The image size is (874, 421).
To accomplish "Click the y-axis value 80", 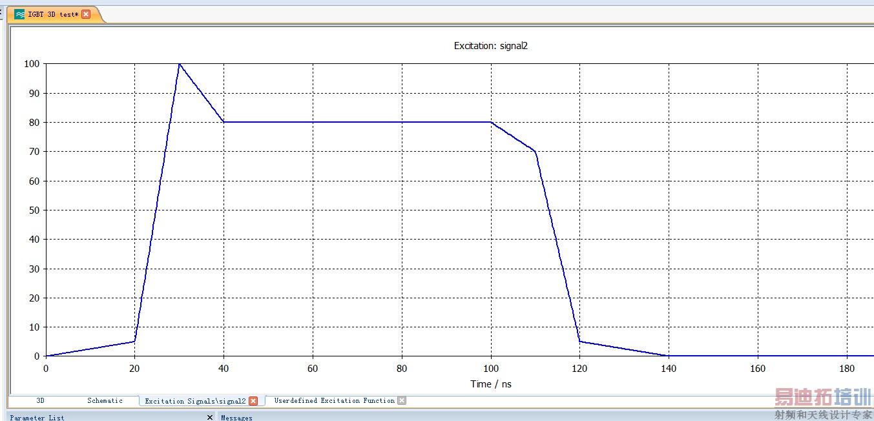I will point(34,122).
